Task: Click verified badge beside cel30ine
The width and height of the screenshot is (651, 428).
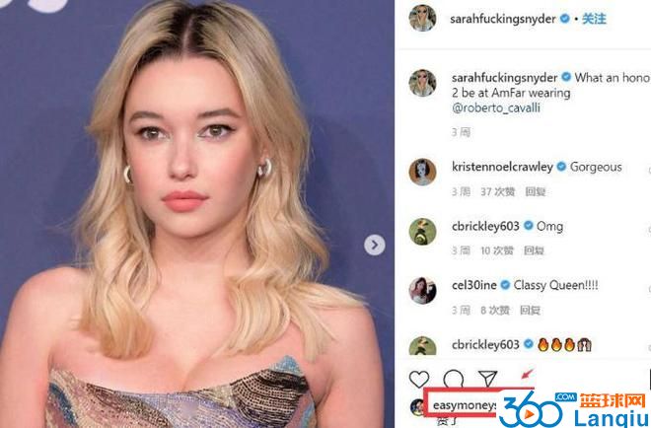Action: coord(505,285)
